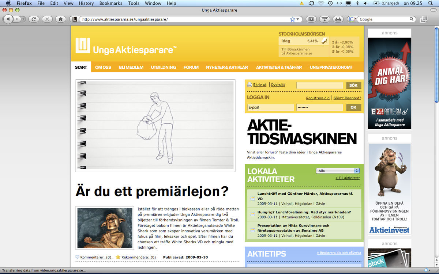Click the Forward navigation arrow
Screen dimensions: 439x274
tap(16, 19)
